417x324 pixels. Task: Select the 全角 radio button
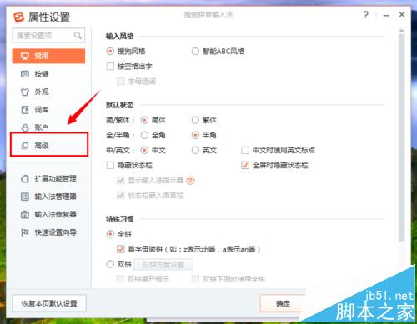pyautogui.click(x=144, y=135)
